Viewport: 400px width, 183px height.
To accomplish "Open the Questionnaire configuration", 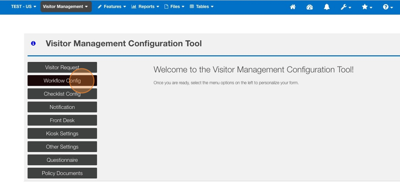I will click(62, 160).
